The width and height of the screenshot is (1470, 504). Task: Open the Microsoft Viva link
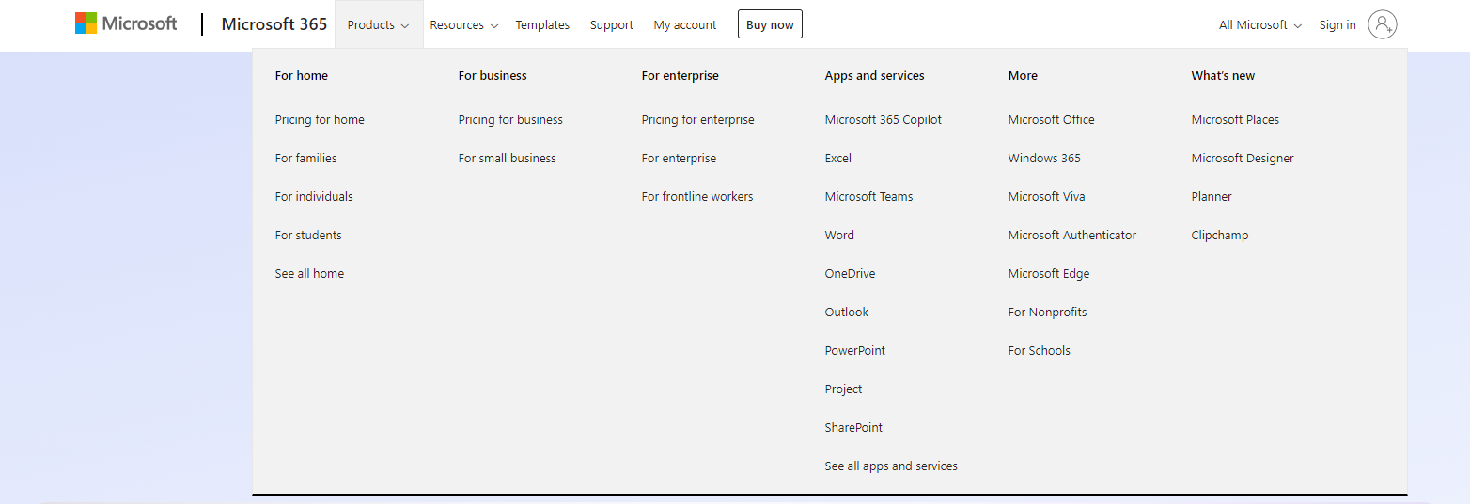coord(1047,197)
